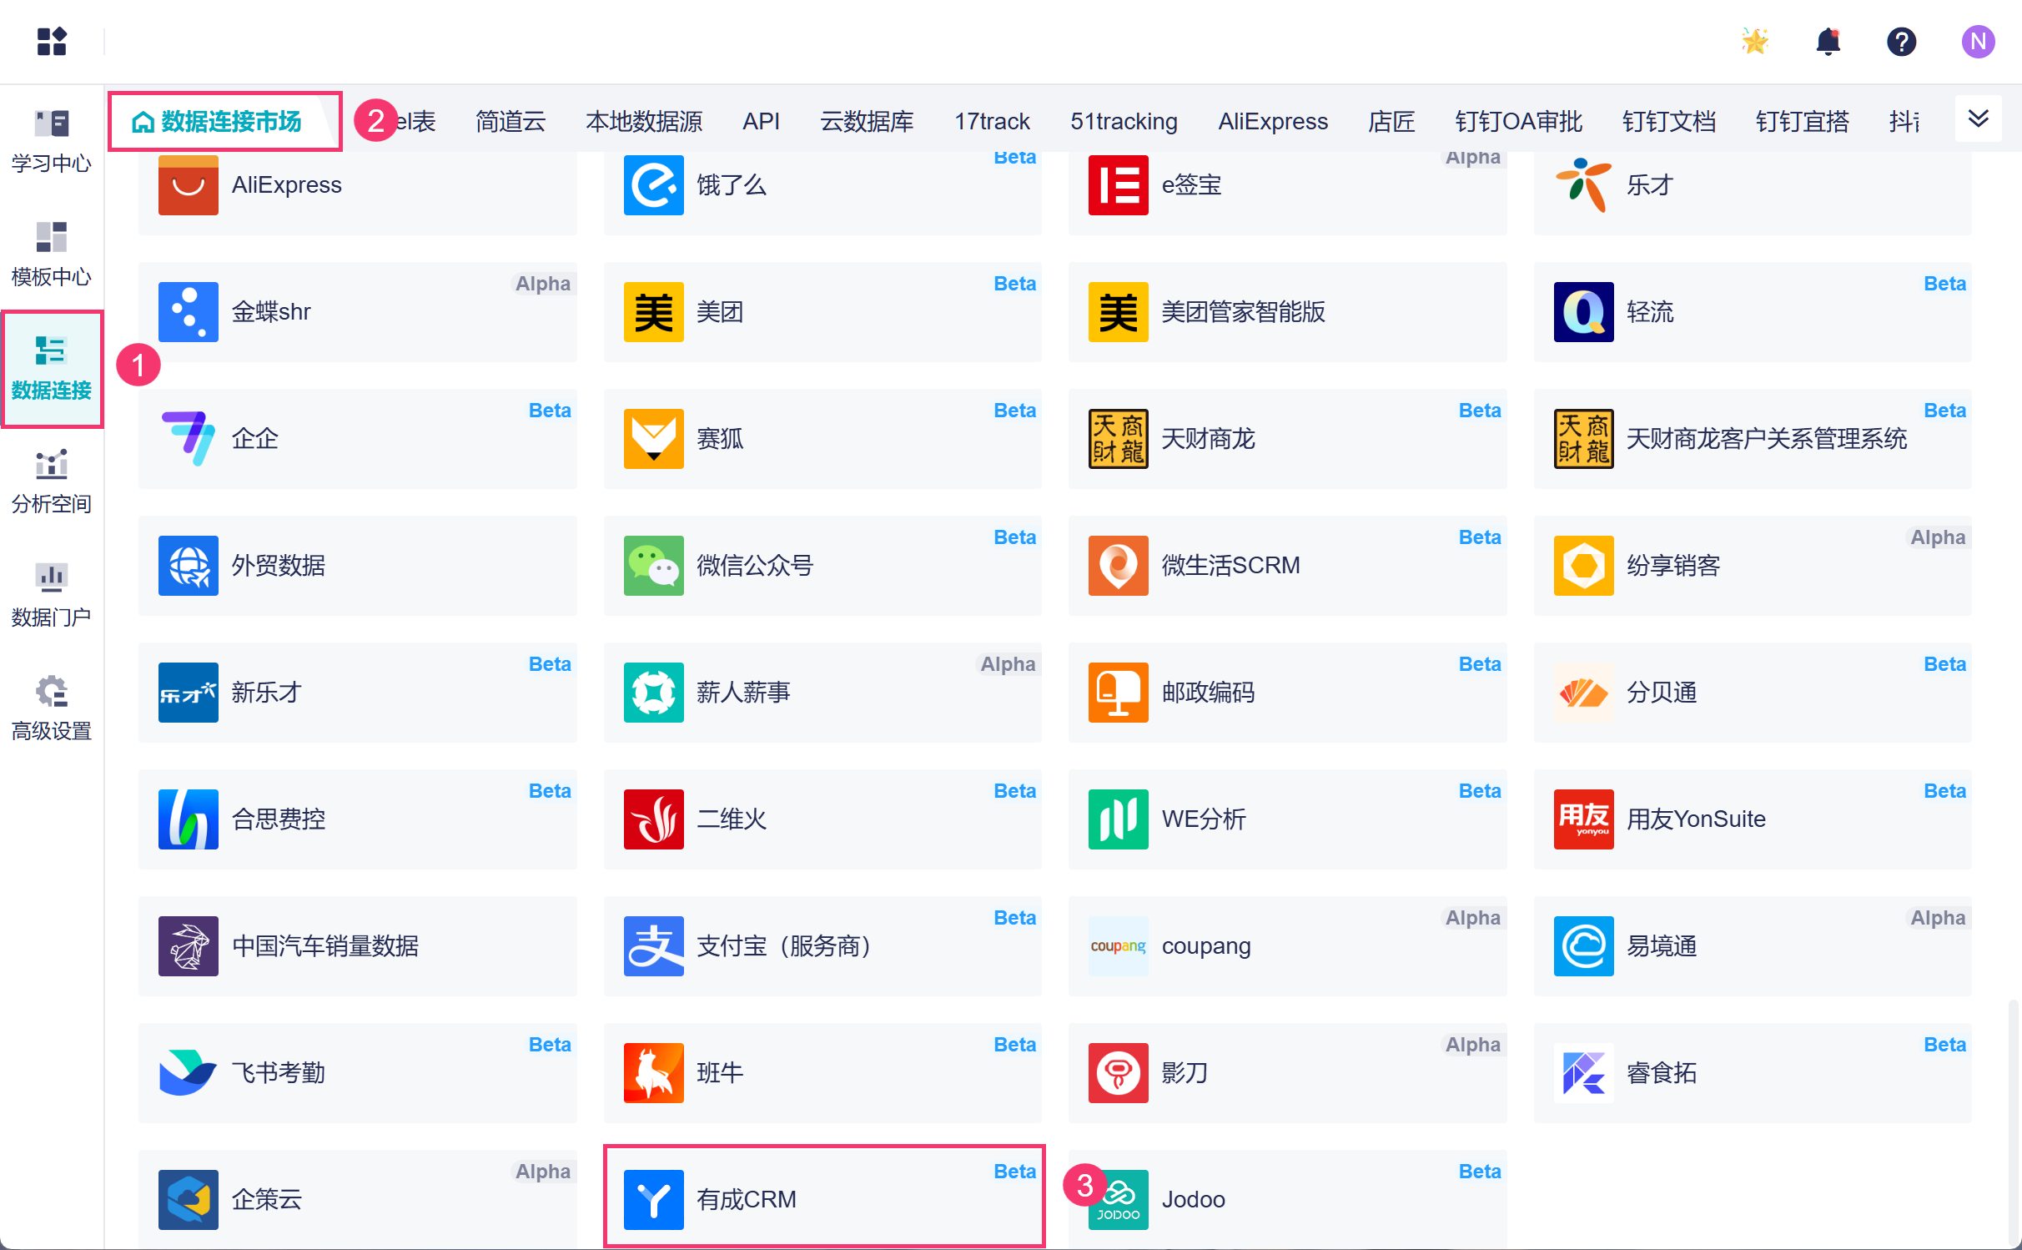
Task: Open the 支付宝（服务商） connector
Action: tap(822, 945)
